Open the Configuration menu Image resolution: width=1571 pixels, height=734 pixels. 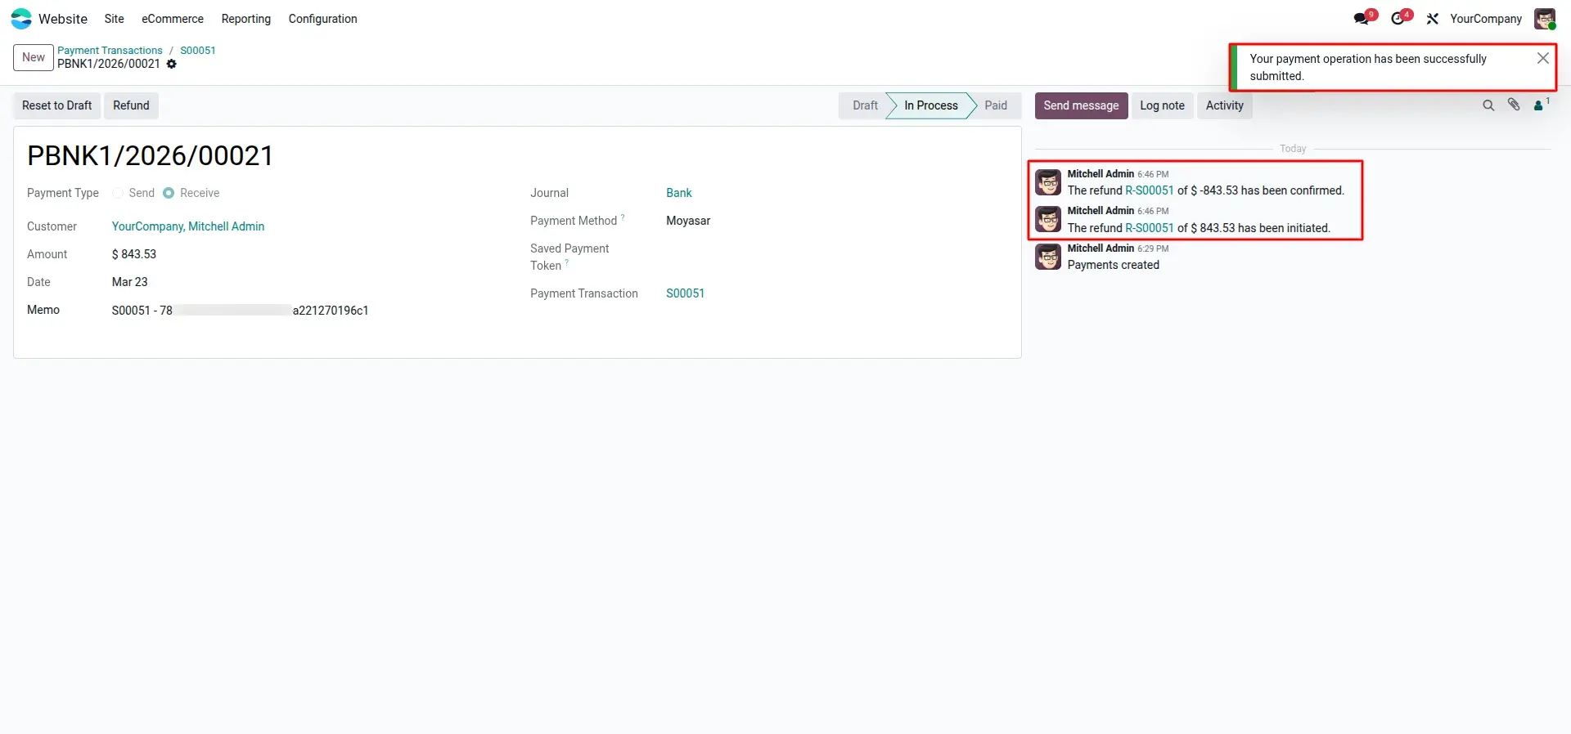tap(322, 19)
